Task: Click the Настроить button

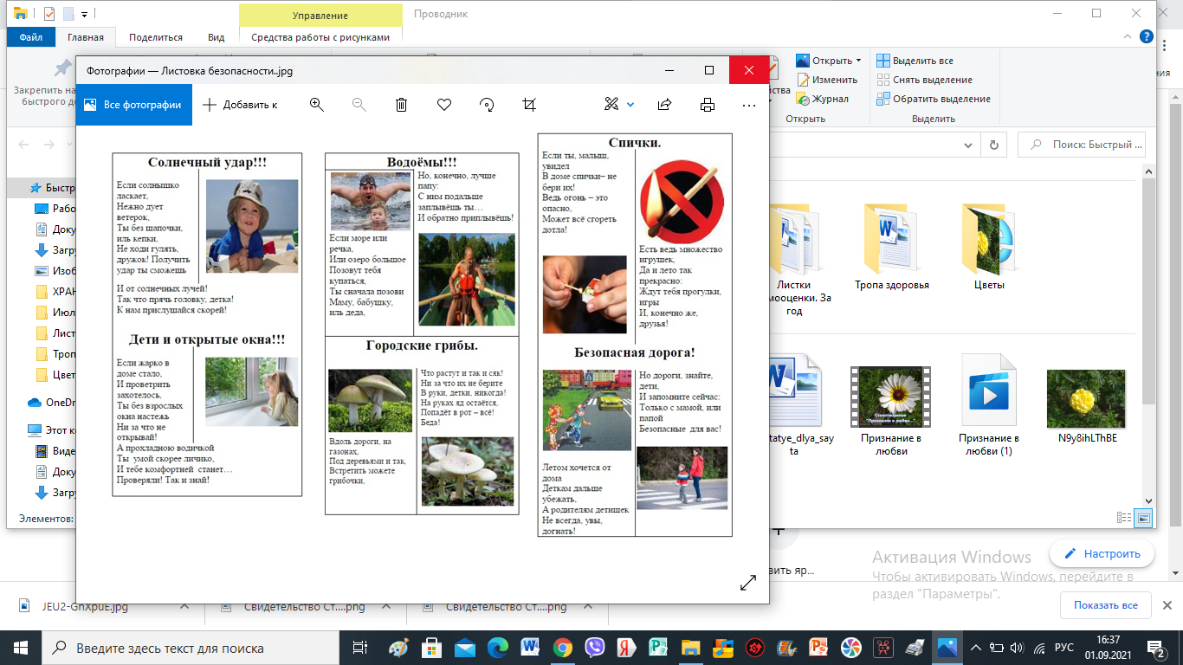Action: [1102, 553]
